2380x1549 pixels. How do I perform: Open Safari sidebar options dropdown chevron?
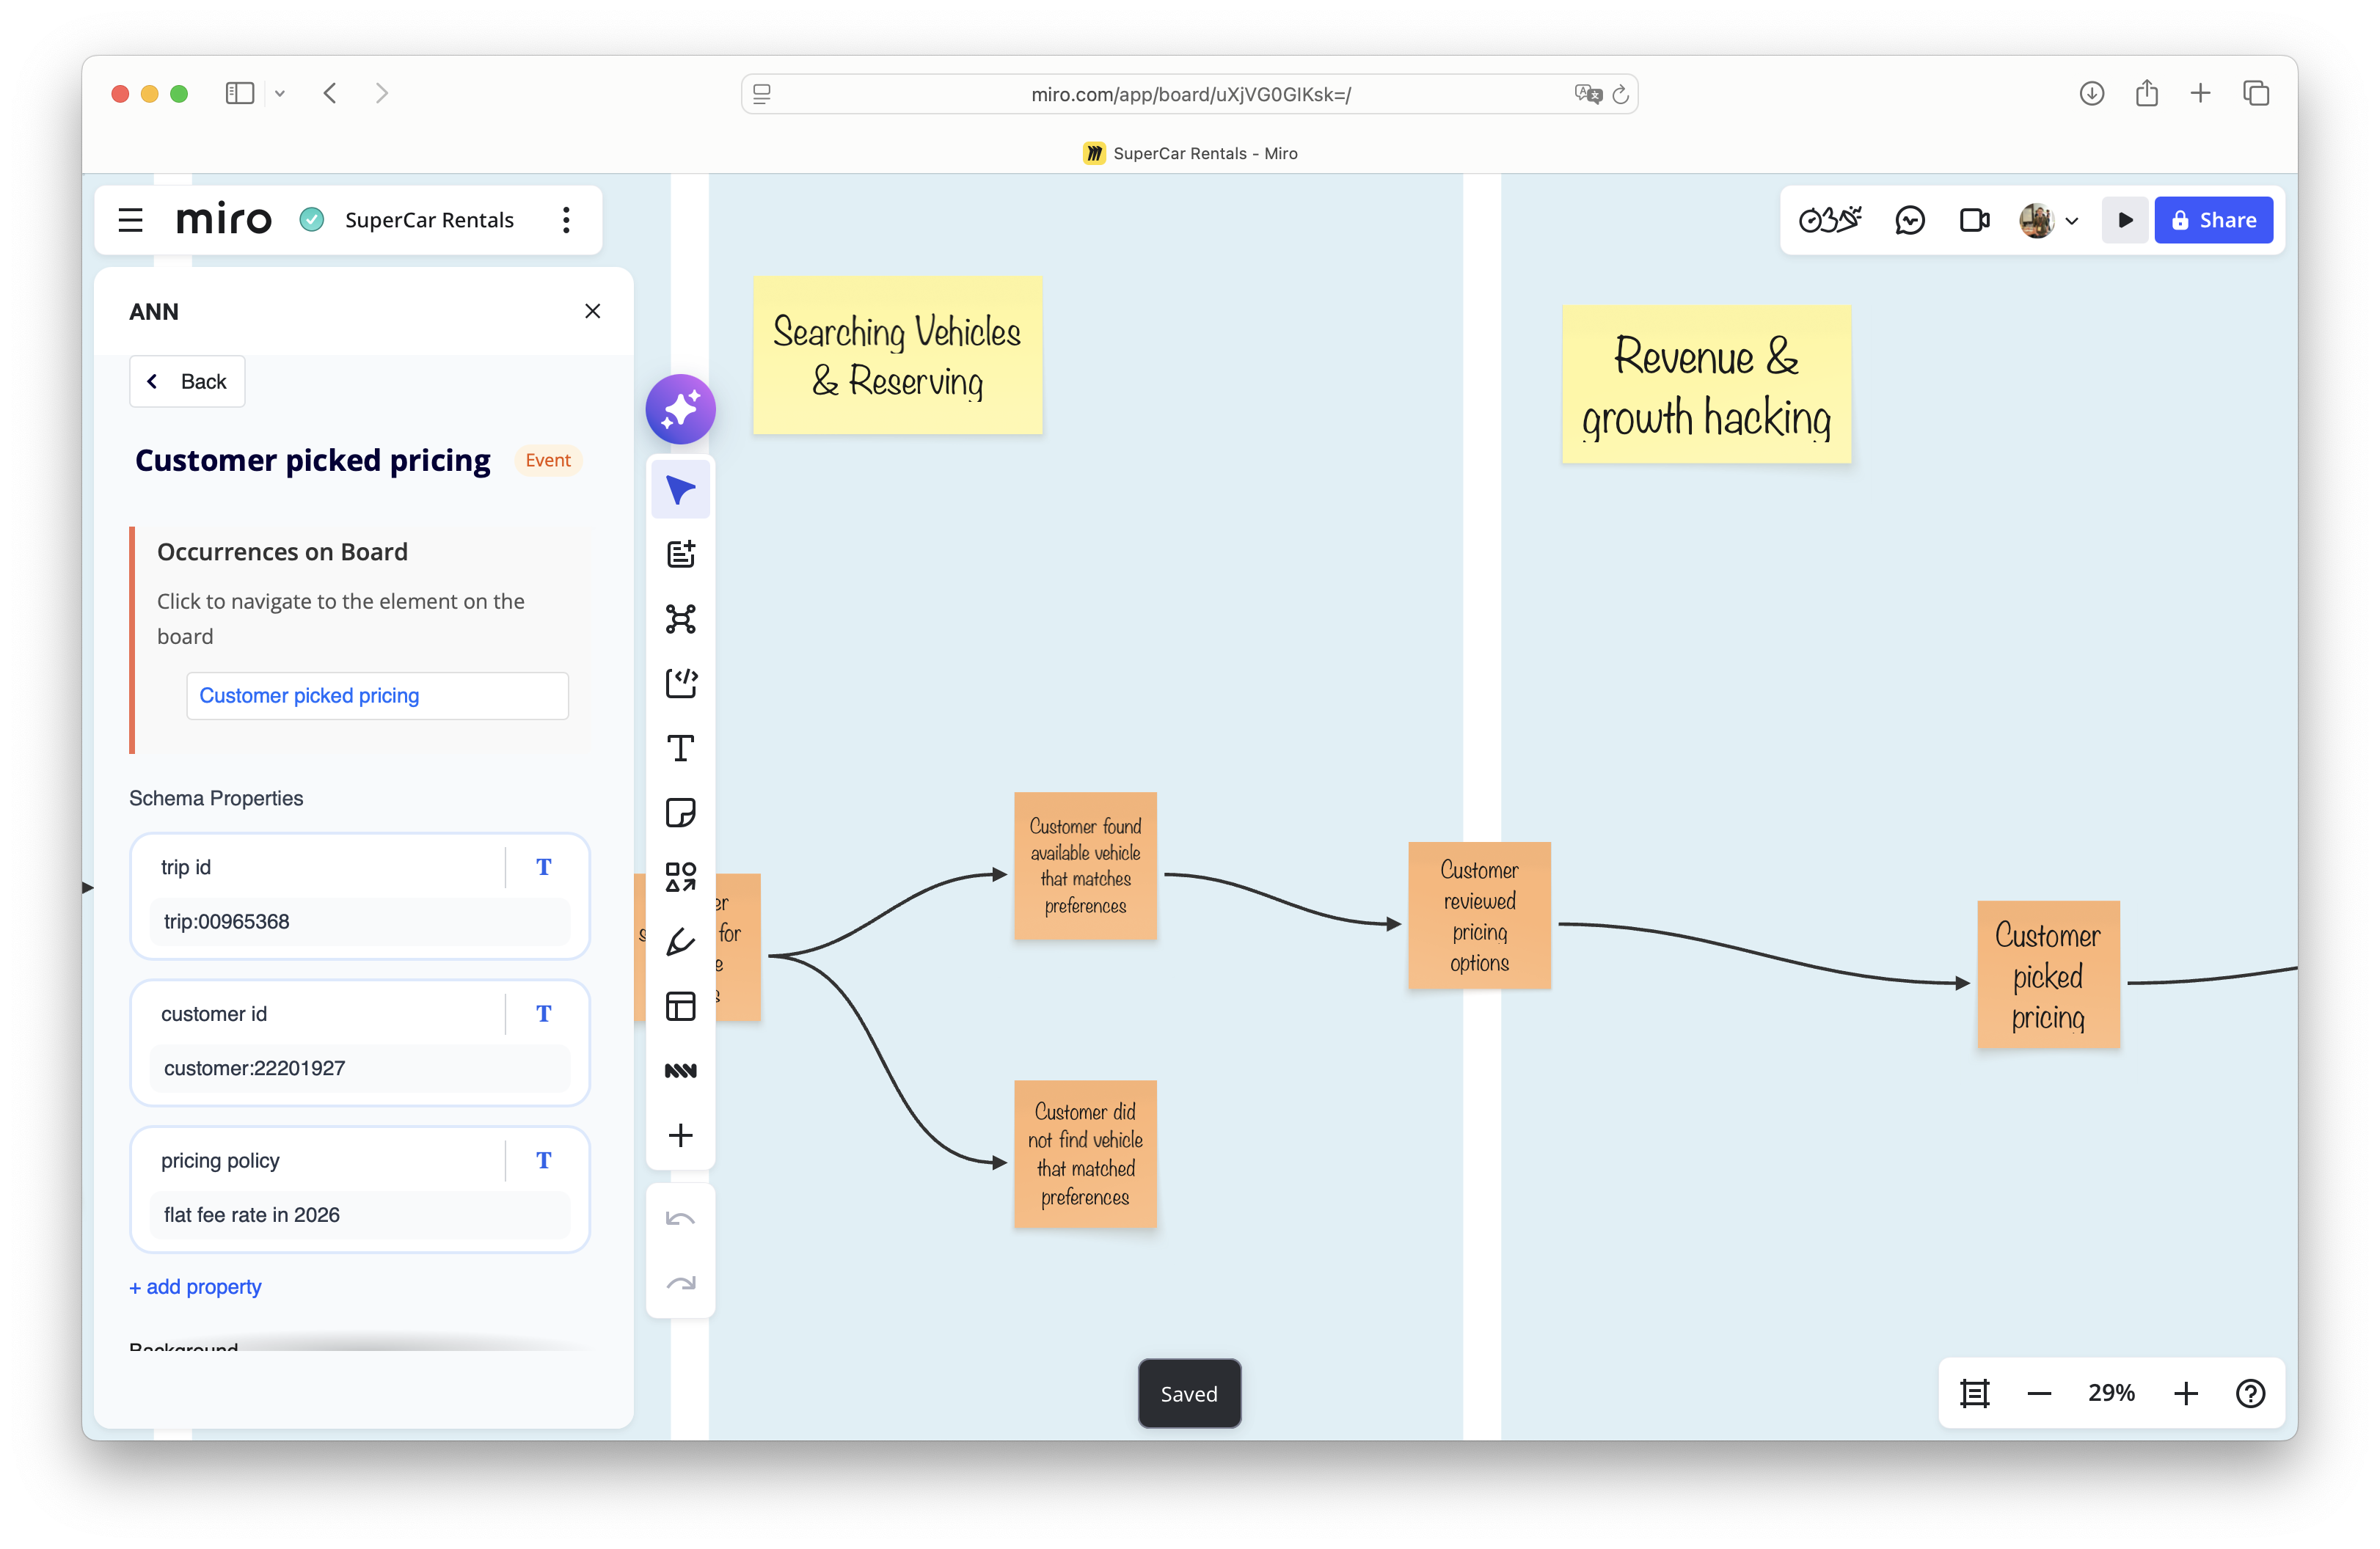pyautogui.click(x=280, y=93)
